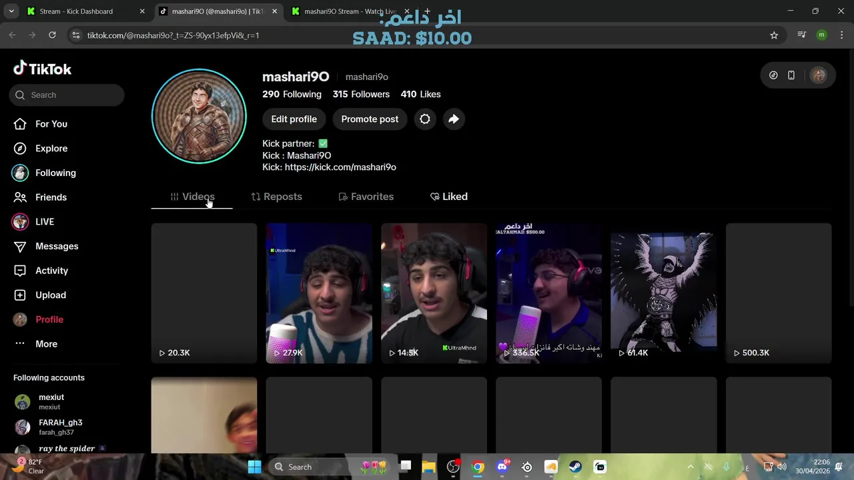The height and width of the screenshot is (480, 854).
Task: Switch to the Reposts tab
Action: click(x=276, y=197)
